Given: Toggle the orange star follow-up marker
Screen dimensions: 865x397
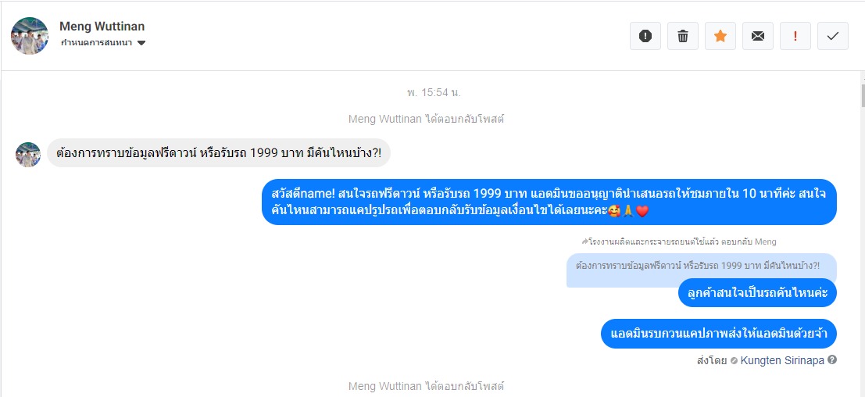Looking at the screenshot, I should click(720, 36).
